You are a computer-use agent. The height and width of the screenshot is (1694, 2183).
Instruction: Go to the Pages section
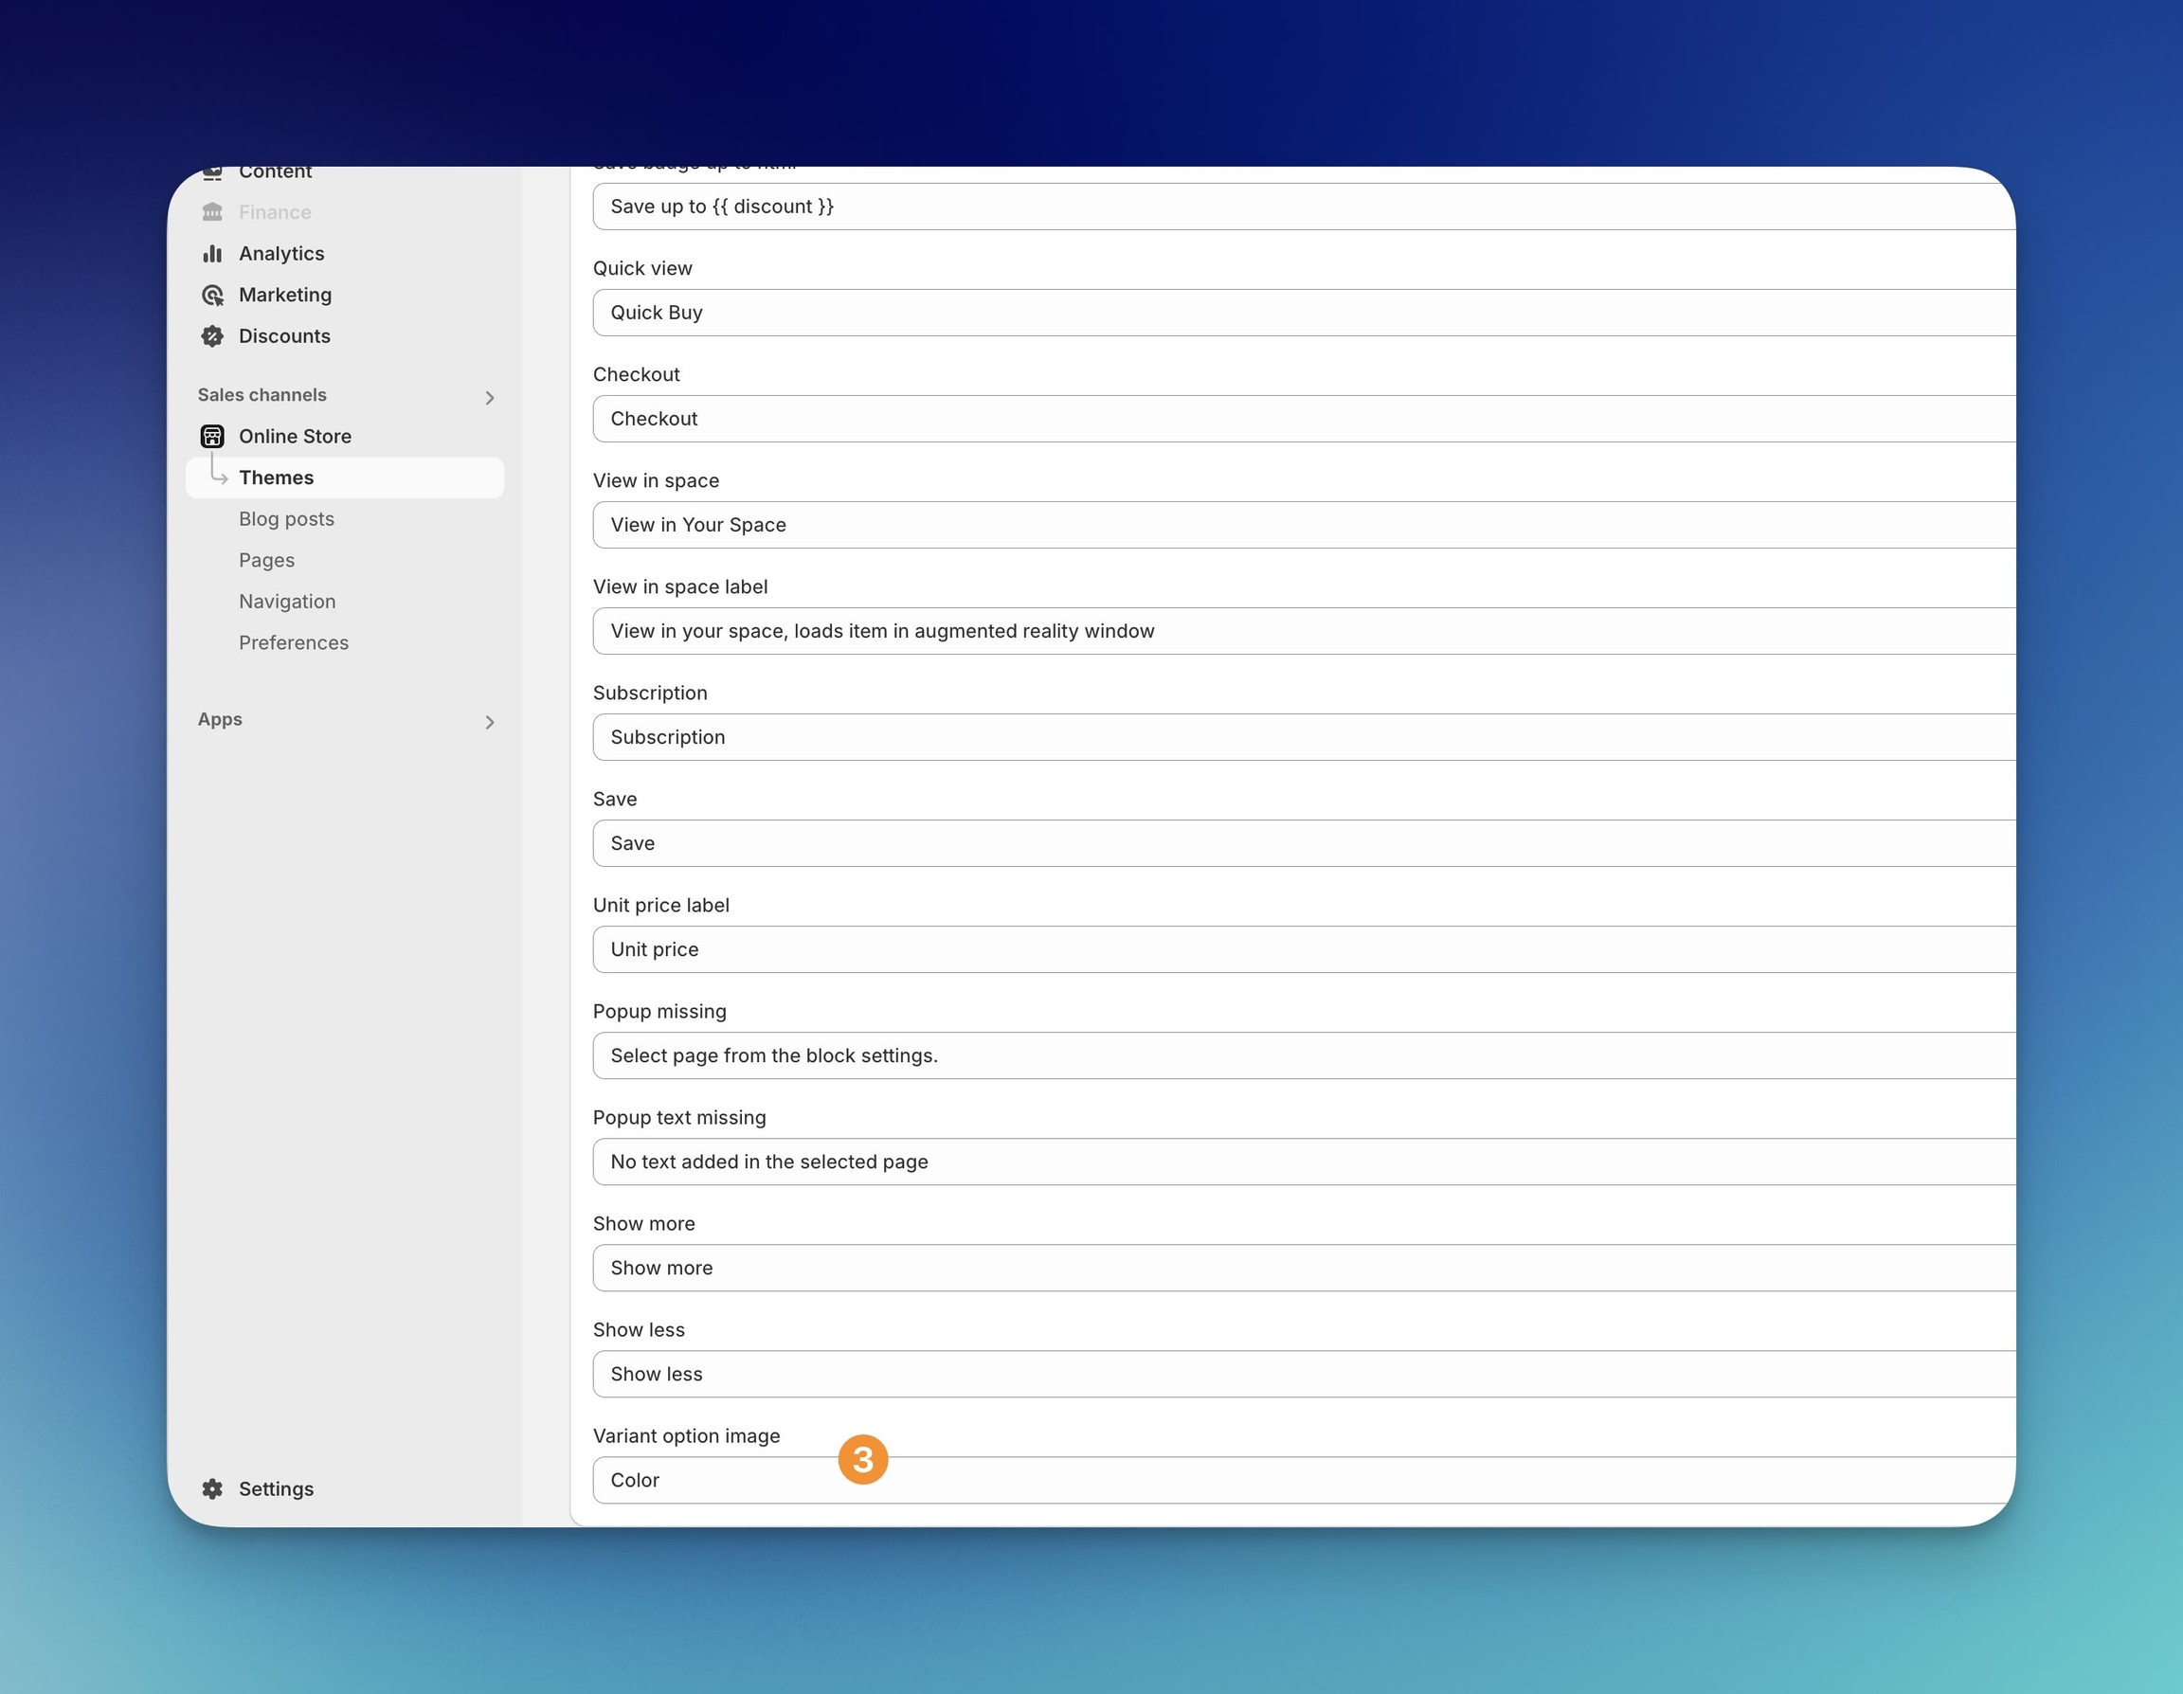click(x=266, y=560)
